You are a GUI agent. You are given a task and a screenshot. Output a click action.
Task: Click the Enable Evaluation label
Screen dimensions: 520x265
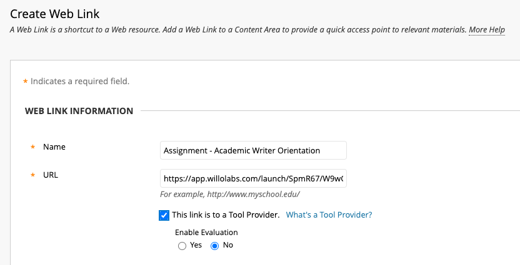[x=206, y=232]
